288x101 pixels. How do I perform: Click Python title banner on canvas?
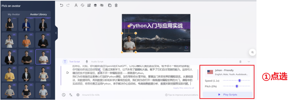click(156, 25)
